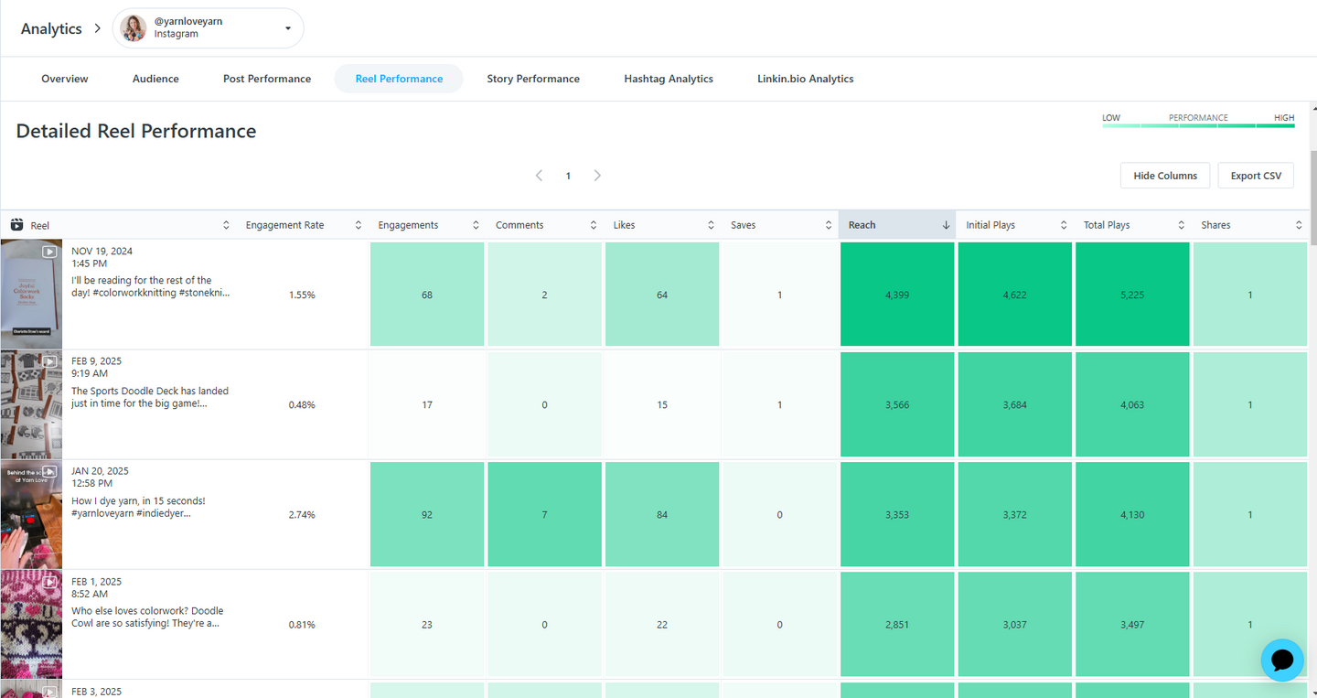Click the Analytics breadcrumb link
Image resolution: width=1317 pixels, height=698 pixels.
click(x=51, y=28)
